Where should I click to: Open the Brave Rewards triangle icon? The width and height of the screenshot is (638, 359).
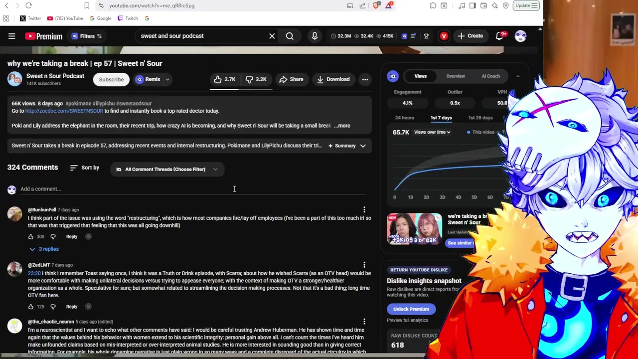388,5
